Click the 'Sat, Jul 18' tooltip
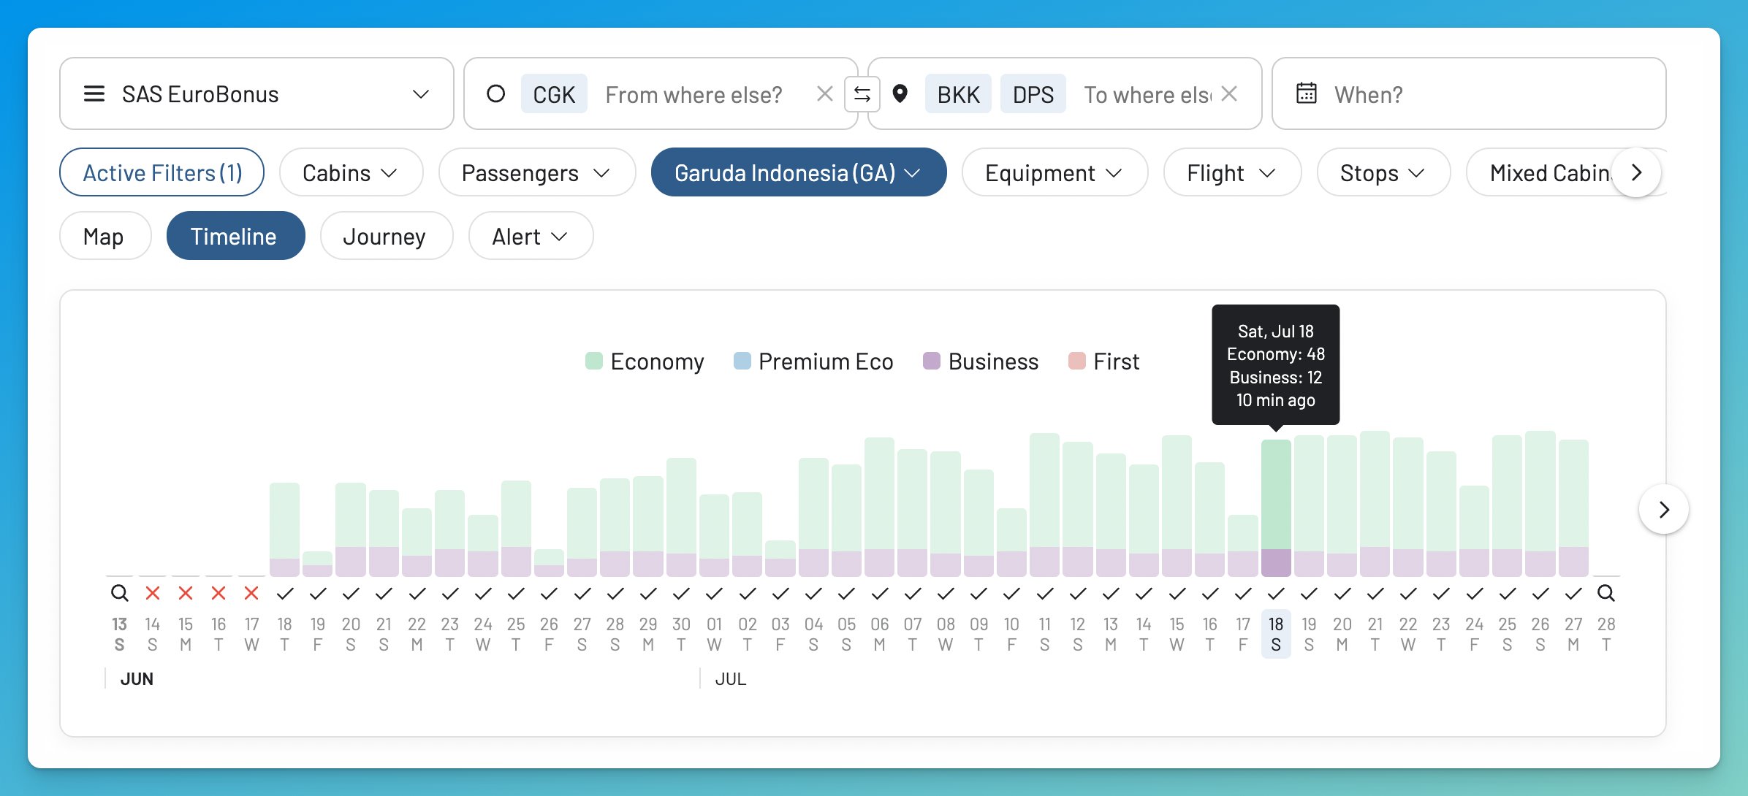 pos(1276,365)
